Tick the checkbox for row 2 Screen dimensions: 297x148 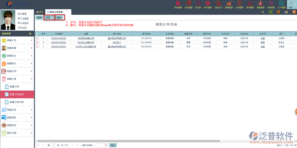click(x=37, y=42)
